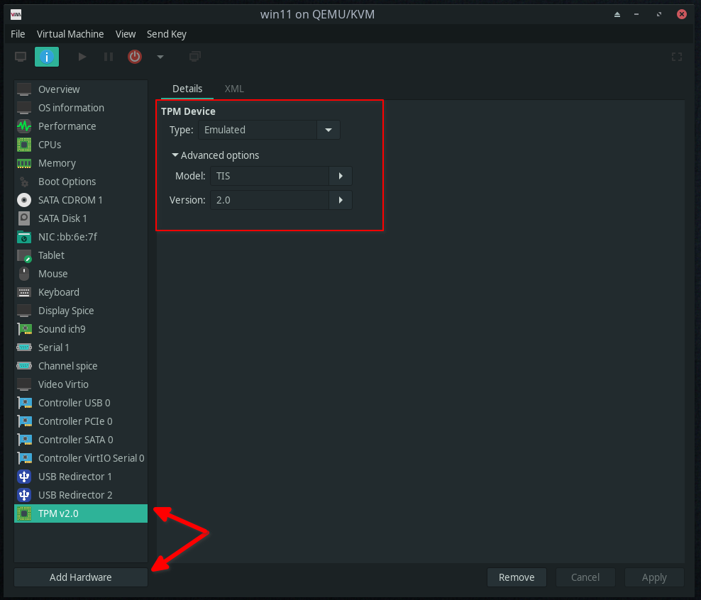
Task: Select the Tablet device icon
Action: click(24, 255)
